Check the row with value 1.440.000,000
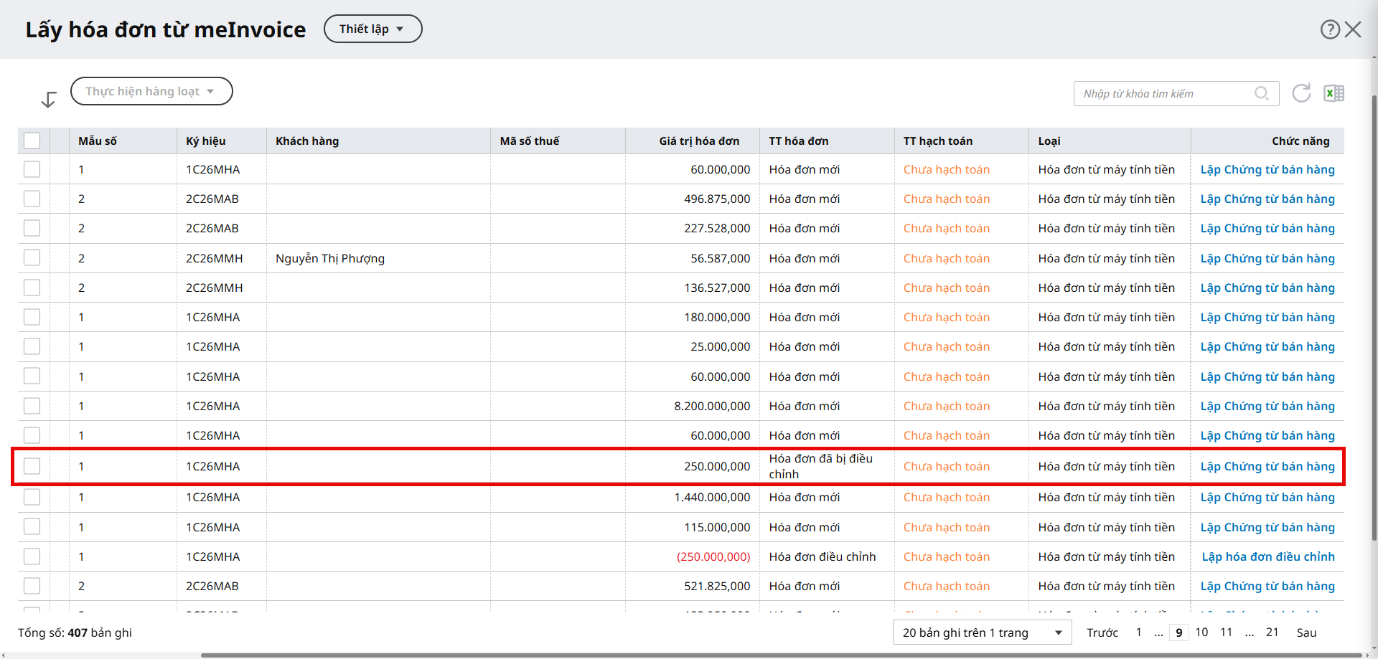1378x659 pixels. coord(32,497)
